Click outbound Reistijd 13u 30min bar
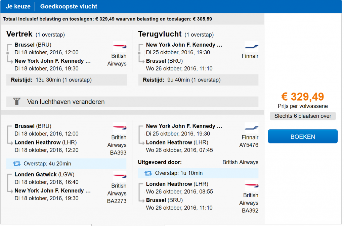 pos(67,80)
